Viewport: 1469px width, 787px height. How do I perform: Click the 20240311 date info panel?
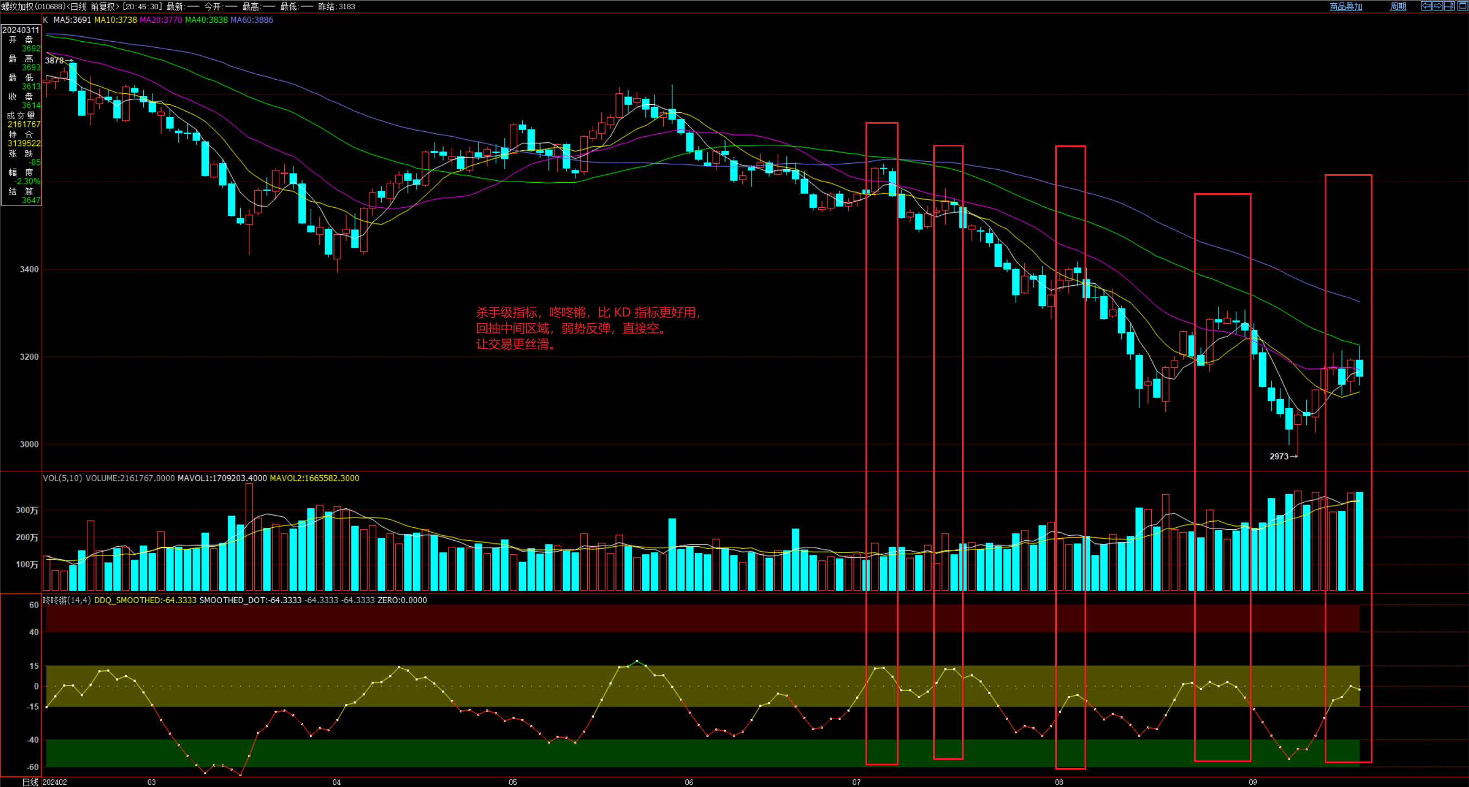coord(21,30)
